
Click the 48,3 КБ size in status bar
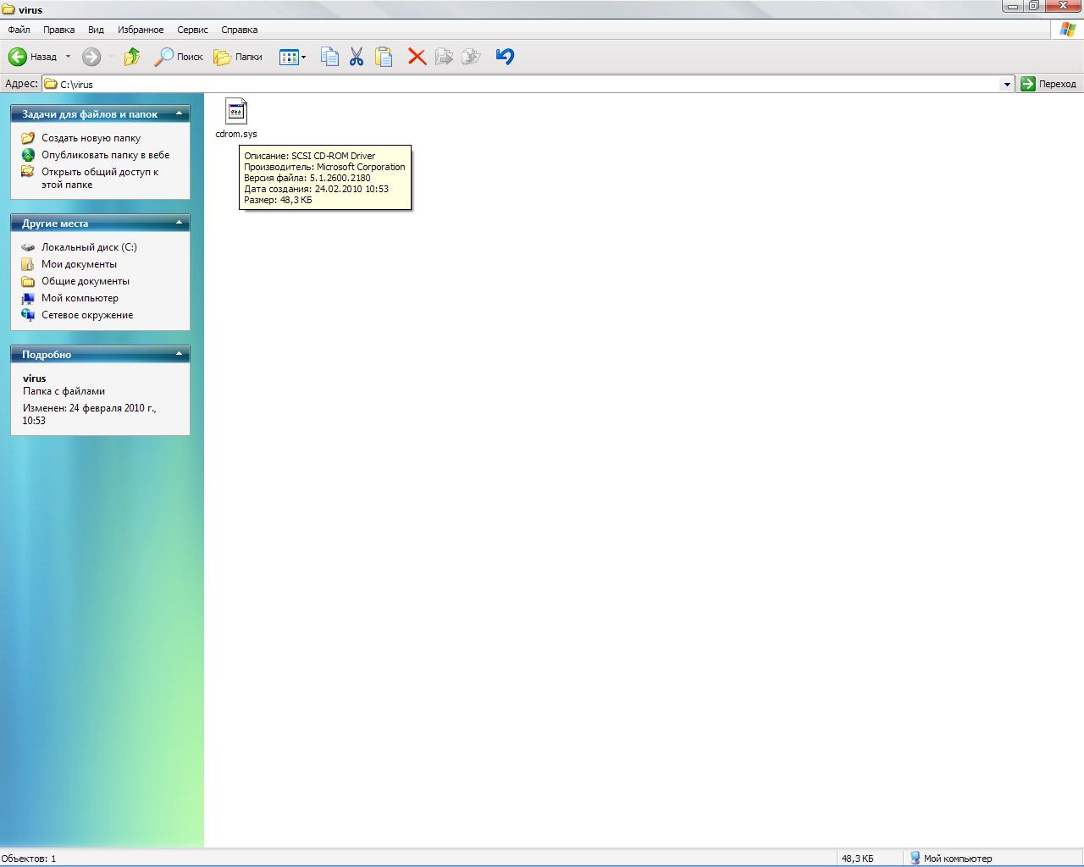857,859
